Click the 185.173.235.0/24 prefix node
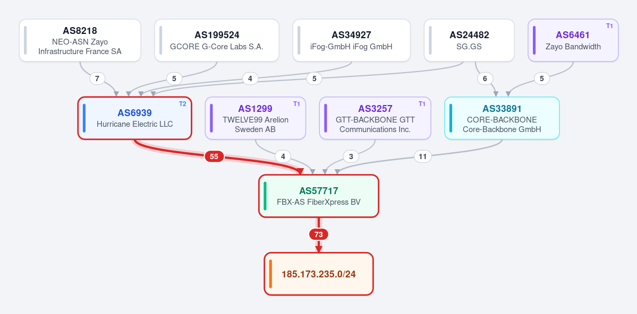This screenshot has height=314, width=637. pos(319,274)
